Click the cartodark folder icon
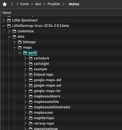The width and height of the screenshot is (122, 130). click(31, 58)
